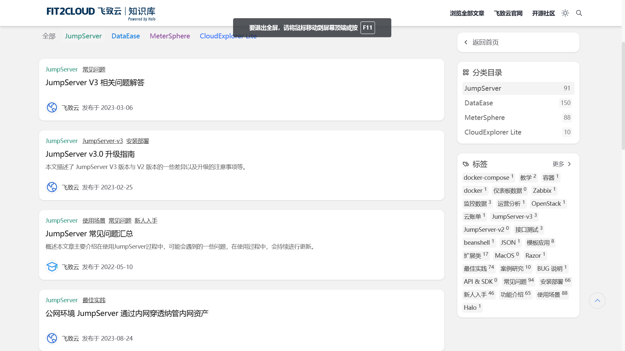Image resolution: width=625 pixels, height=351 pixels.
Task: Click the 监控数据 tag
Action: pyautogui.click(x=477, y=203)
